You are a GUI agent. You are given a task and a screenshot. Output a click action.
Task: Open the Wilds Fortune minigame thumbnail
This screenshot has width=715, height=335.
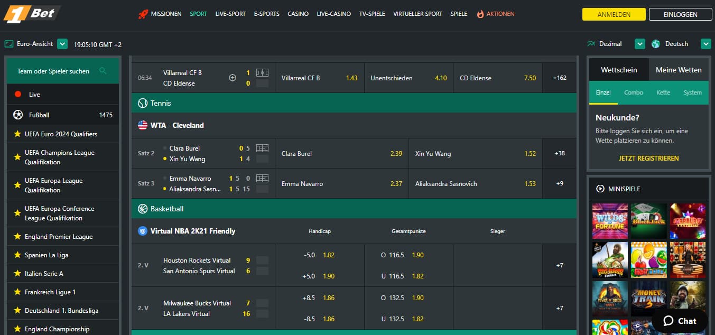[610, 221]
